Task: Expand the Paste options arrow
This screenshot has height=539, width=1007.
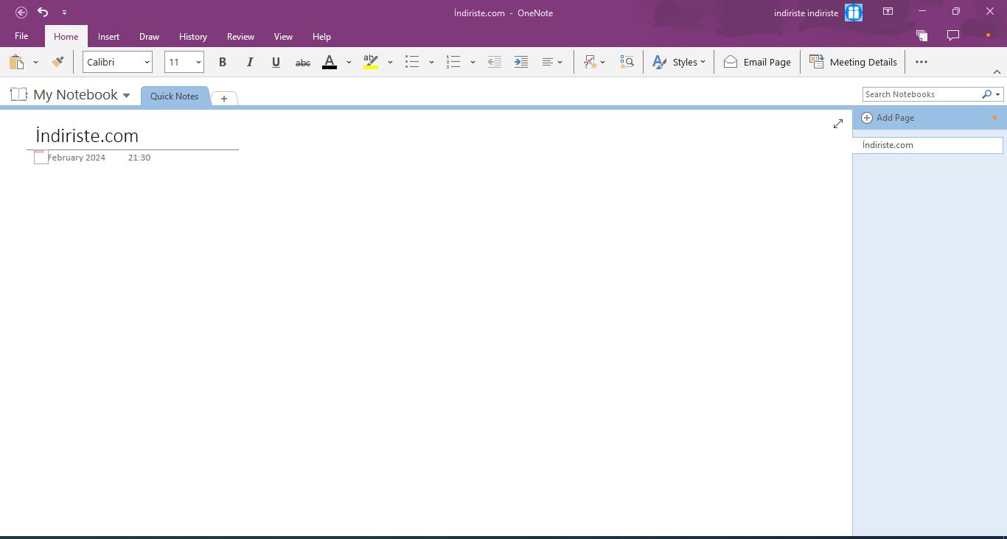Action: coord(35,63)
